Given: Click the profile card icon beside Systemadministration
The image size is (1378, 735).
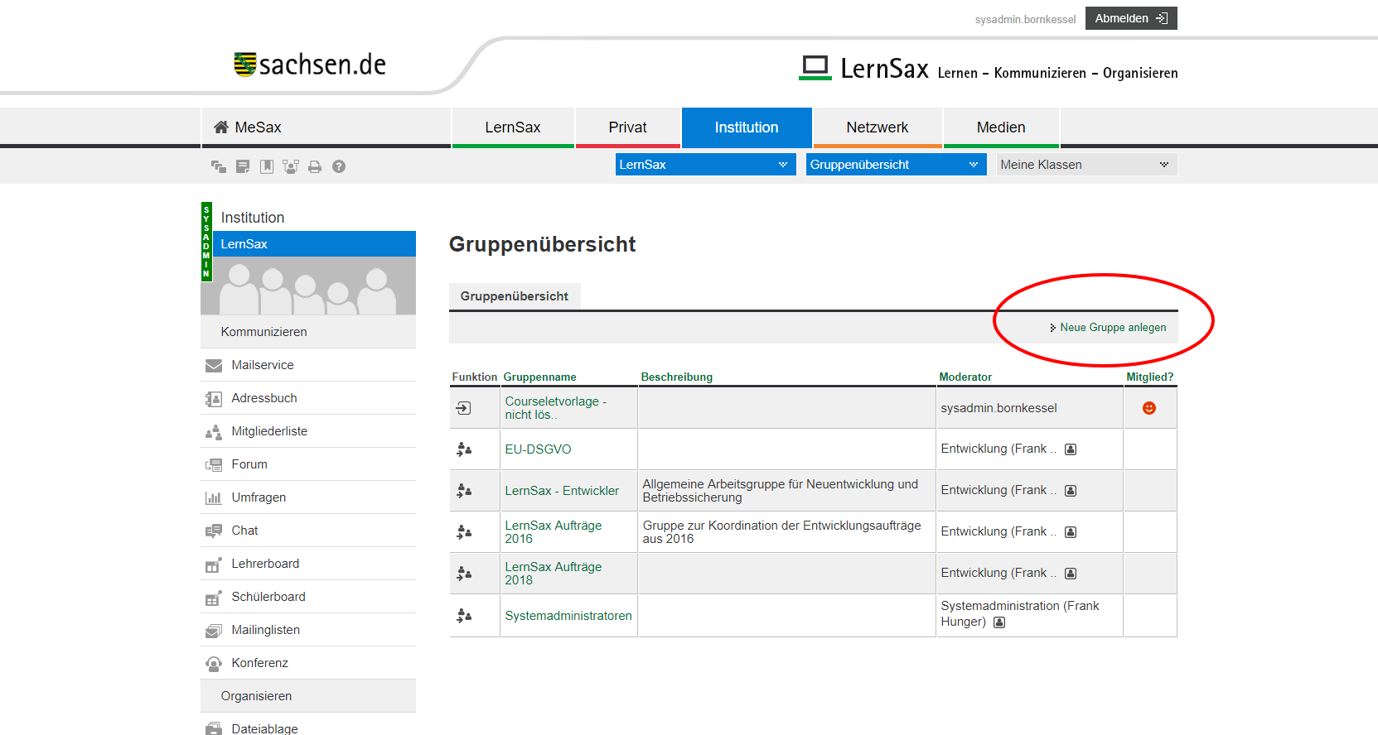Looking at the screenshot, I should coord(999,622).
